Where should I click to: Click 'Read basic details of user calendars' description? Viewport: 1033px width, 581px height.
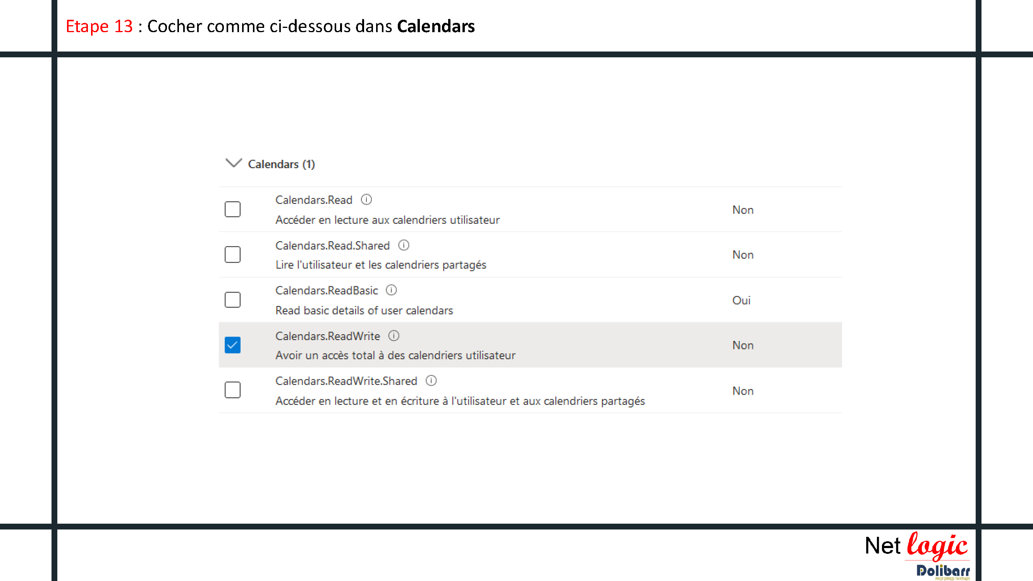pos(364,310)
